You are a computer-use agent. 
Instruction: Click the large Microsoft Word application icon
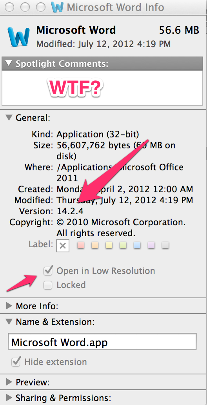pos(18,36)
